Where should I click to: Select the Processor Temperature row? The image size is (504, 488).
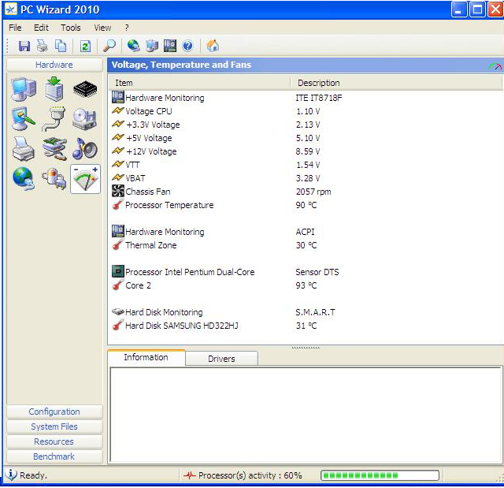tap(169, 205)
